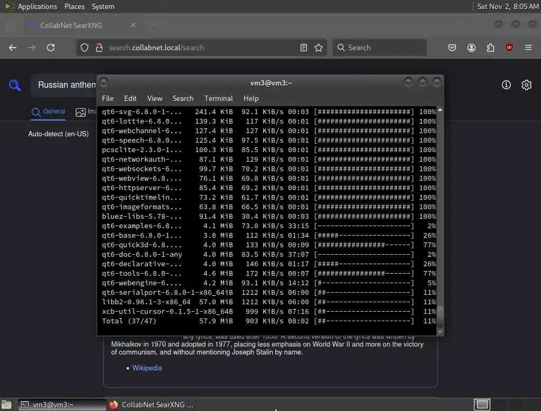The width and height of the screenshot is (541, 411).
Task: Select the General search tab
Action: pos(48,112)
